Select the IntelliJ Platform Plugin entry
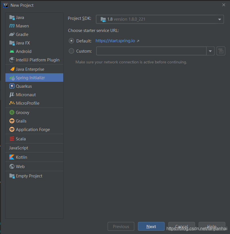 click(34, 60)
